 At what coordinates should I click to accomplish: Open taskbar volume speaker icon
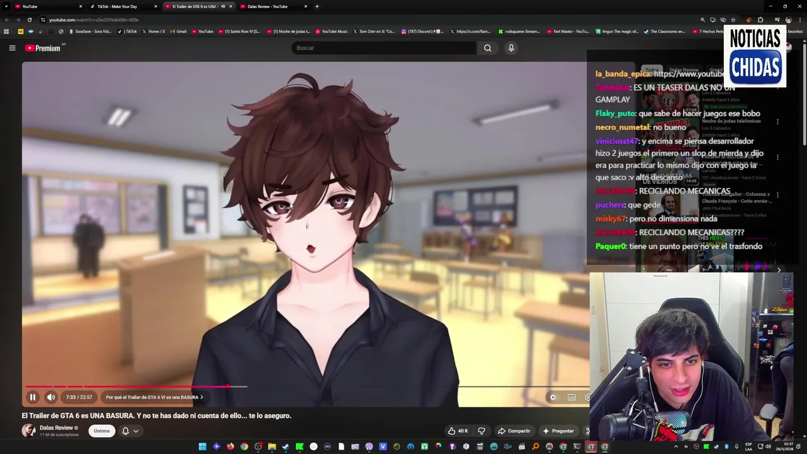[x=768, y=446]
